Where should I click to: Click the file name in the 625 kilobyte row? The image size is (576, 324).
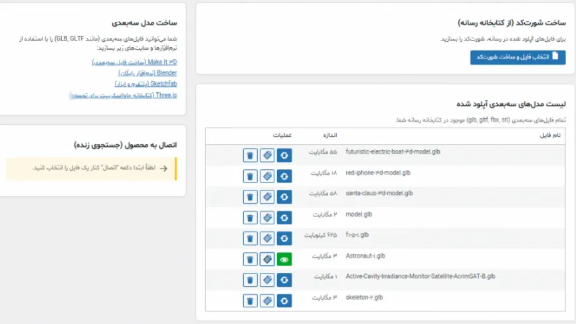tap(357, 235)
